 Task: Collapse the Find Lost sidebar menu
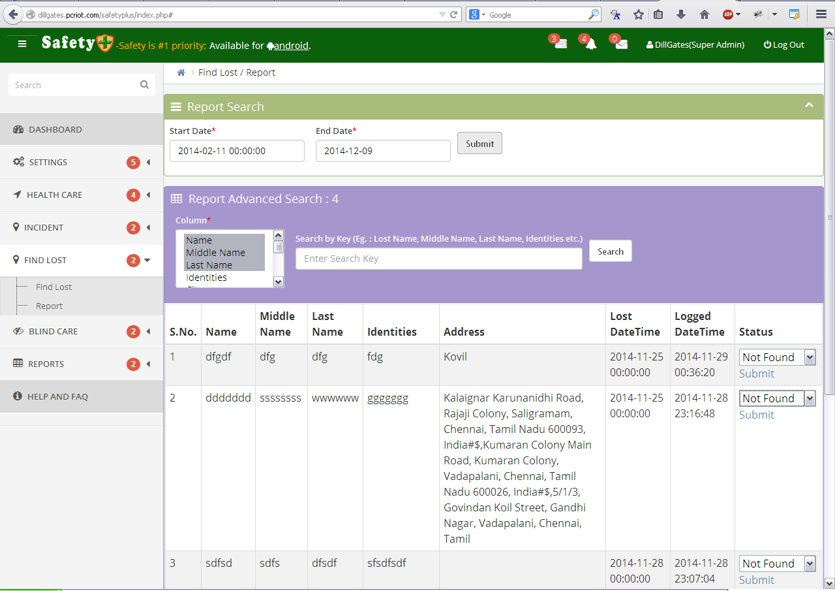click(82, 260)
